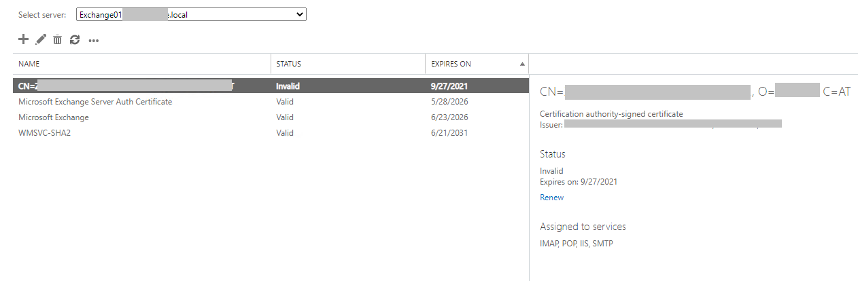Image resolution: width=858 pixels, height=281 pixels.
Task: Select the WMSVC-SHA2 certificate row
Action: 270,133
